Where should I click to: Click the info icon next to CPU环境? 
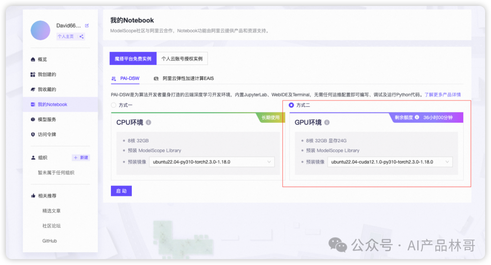148,122
